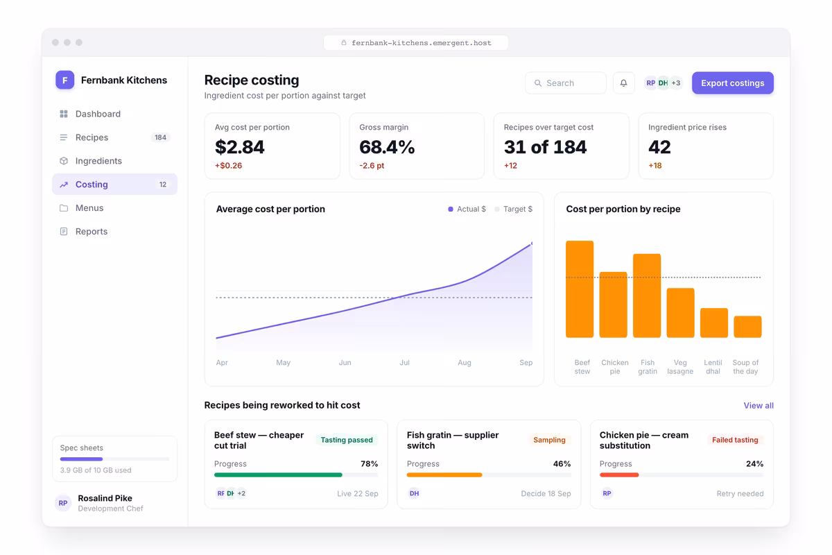Click Chicken pie red progress bar
Image resolution: width=832 pixels, height=555 pixels.
619,475
